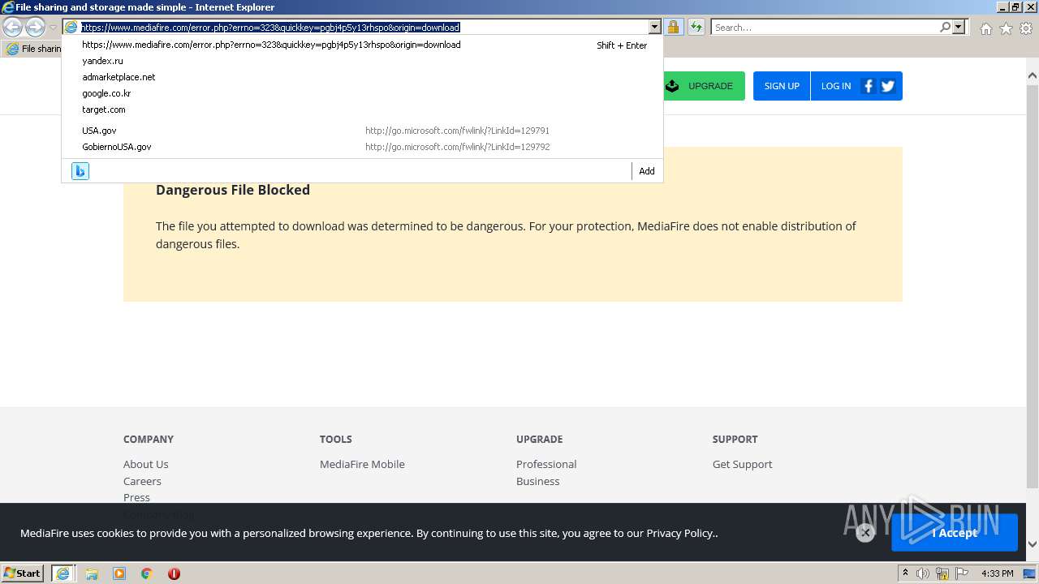Click the browser Back arrow button
The image size is (1039, 584).
pyautogui.click(x=12, y=27)
